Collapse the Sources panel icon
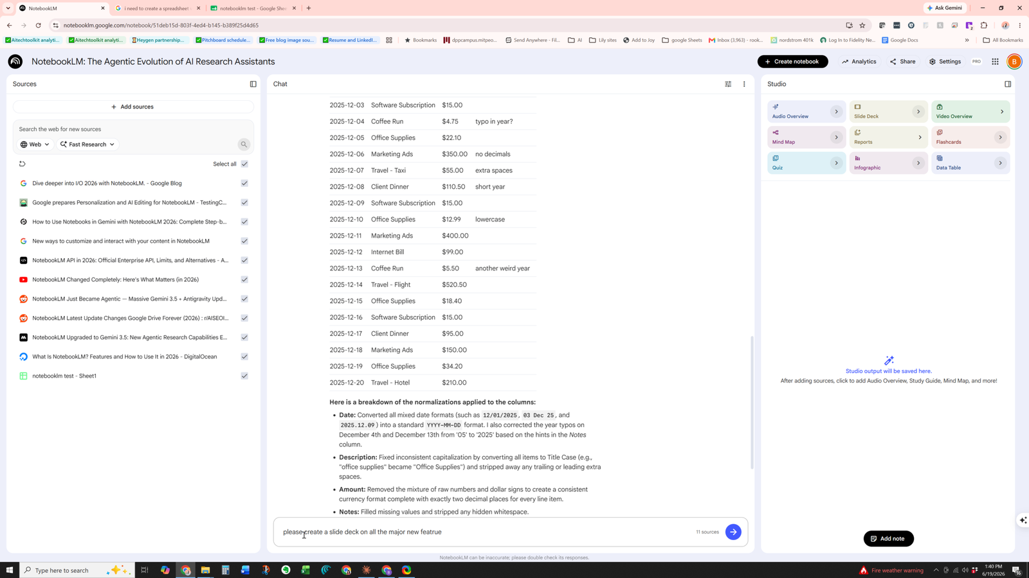Image resolution: width=1029 pixels, height=578 pixels. (x=253, y=84)
